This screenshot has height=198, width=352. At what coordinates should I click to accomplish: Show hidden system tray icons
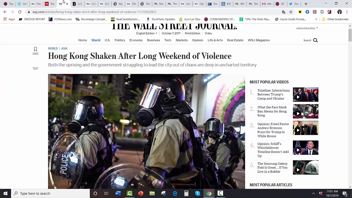(x=313, y=193)
